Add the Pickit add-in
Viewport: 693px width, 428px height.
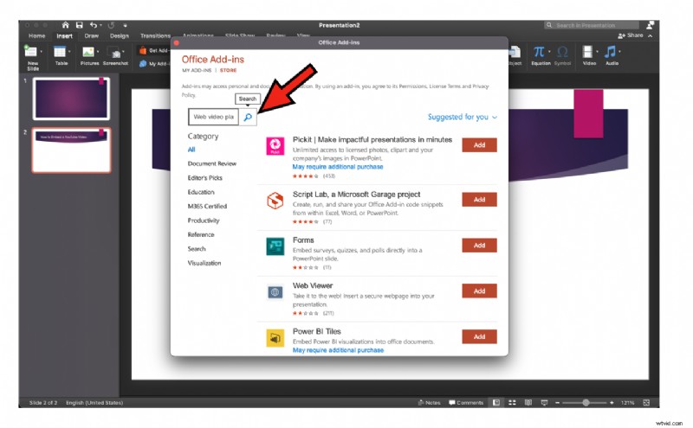click(x=480, y=144)
